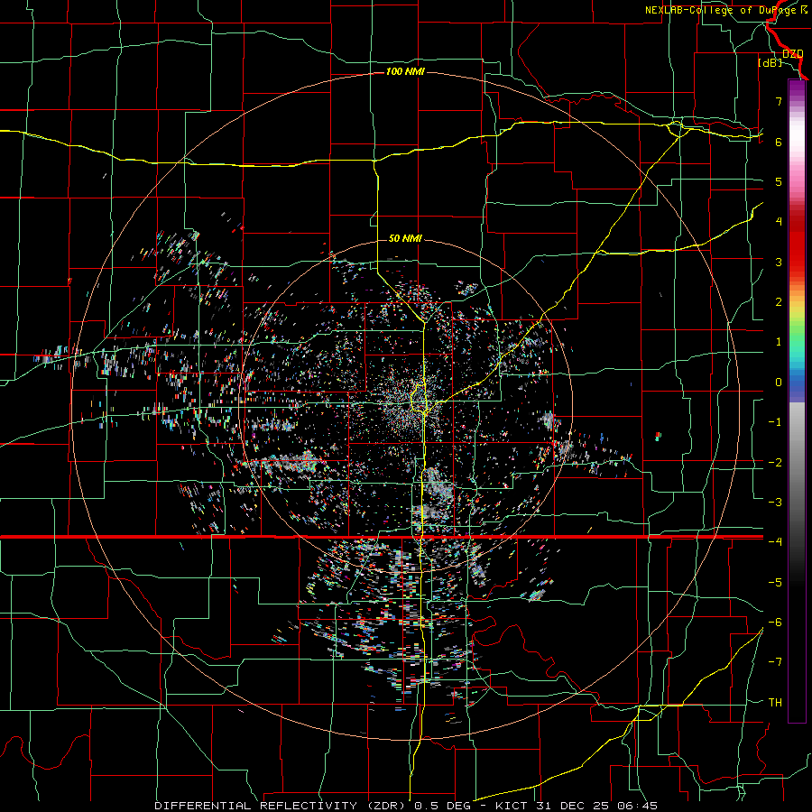Screen dimensions: 812x812
Task: Select the -7 value on the color scale
Action: tap(775, 662)
